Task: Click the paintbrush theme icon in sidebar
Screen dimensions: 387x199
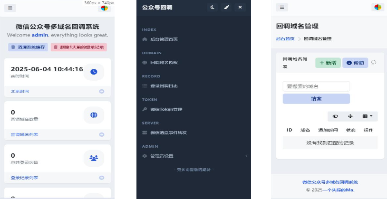Action: point(226,7)
